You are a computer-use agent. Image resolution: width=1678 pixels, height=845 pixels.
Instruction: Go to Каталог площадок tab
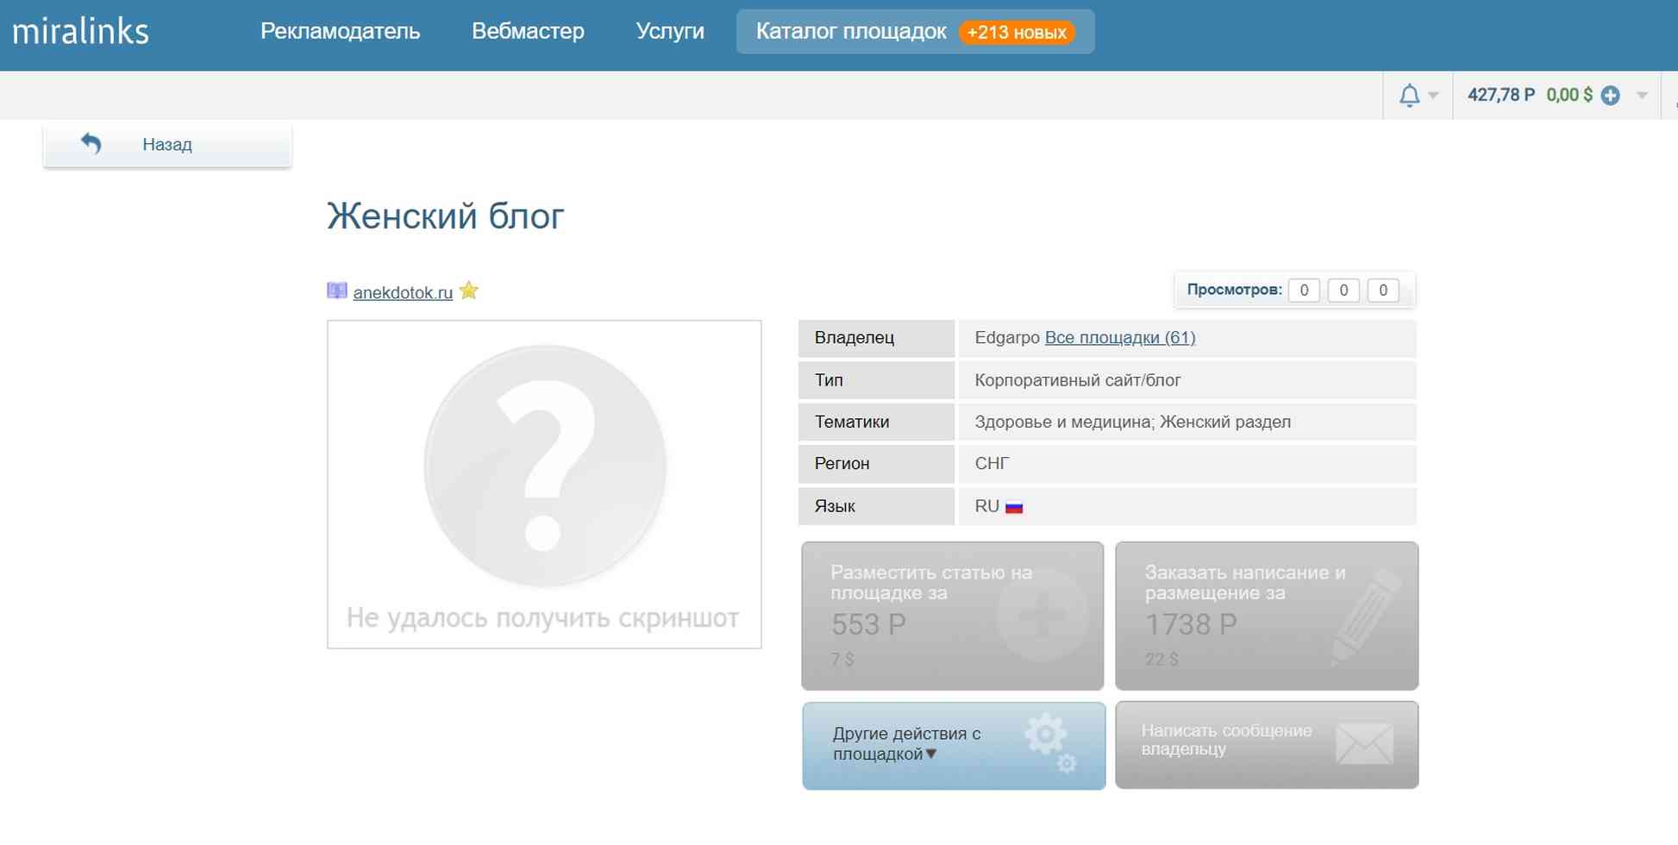coord(850,32)
